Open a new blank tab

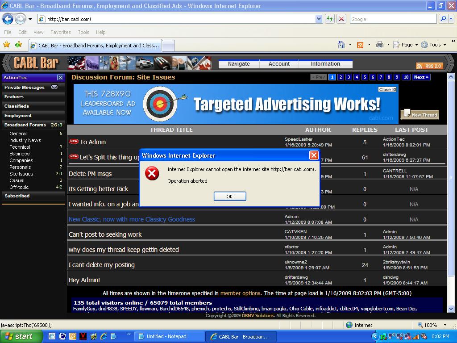click(x=168, y=46)
